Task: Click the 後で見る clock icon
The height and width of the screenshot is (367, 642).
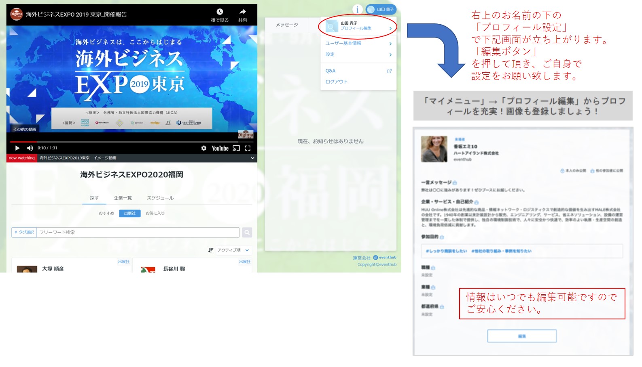Action: coord(220,12)
